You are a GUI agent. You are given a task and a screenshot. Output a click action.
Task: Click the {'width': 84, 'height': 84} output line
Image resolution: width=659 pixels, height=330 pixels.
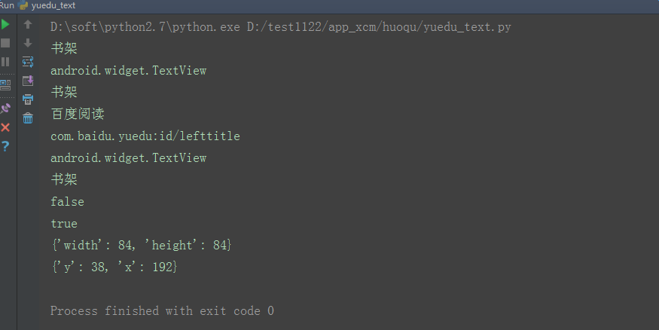141,246
